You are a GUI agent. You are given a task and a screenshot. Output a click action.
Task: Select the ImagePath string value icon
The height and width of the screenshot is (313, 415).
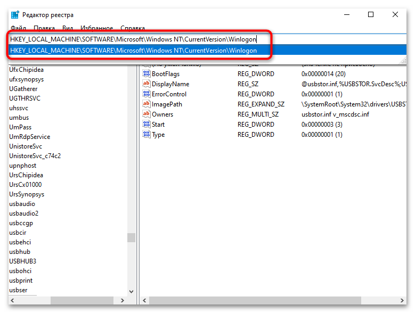point(146,104)
